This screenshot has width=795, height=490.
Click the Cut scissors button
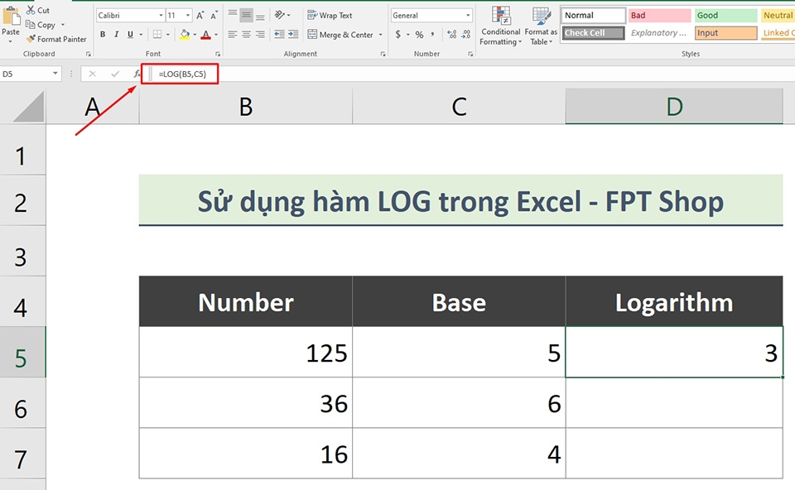(x=38, y=10)
